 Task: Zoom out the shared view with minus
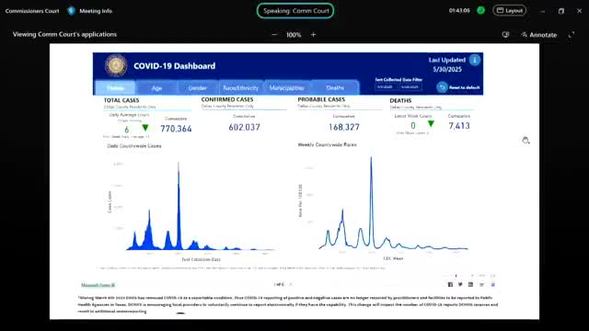[x=274, y=35]
